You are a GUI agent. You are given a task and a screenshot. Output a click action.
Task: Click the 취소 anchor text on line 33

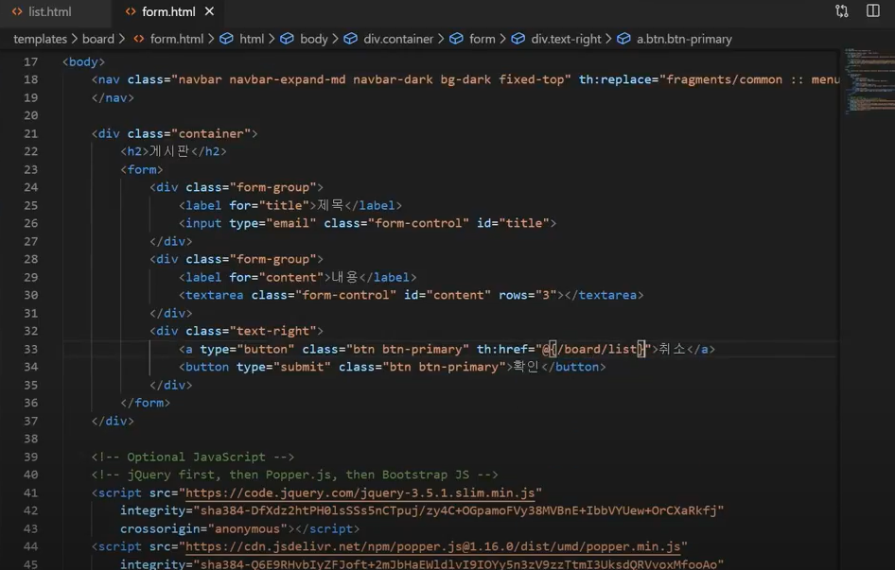[672, 349]
